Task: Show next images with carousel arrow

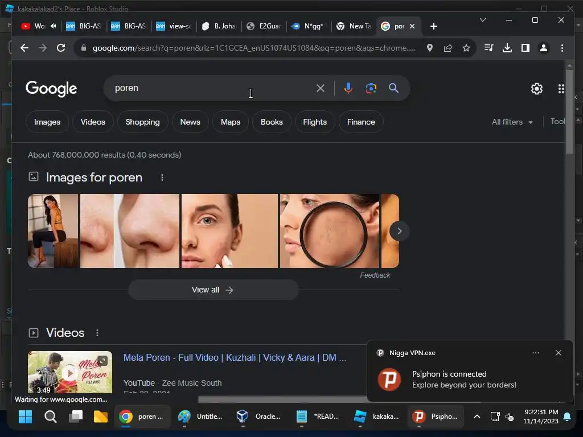Action: (399, 231)
